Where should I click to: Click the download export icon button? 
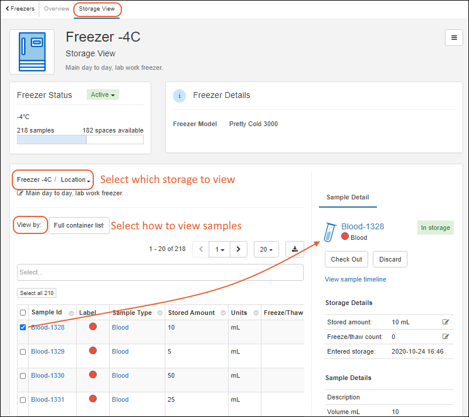pyautogui.click(x=294, y=249)
